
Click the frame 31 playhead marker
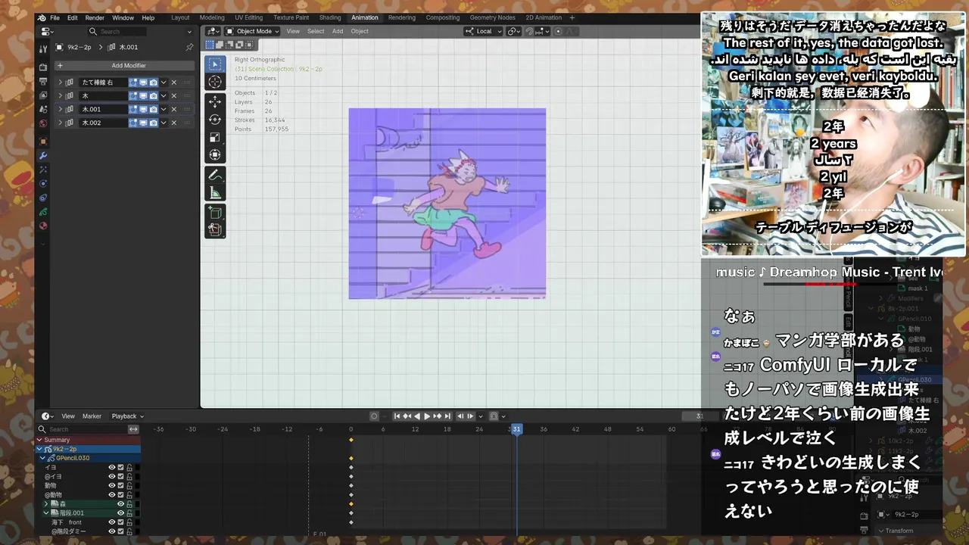click(x=516, y=429)
